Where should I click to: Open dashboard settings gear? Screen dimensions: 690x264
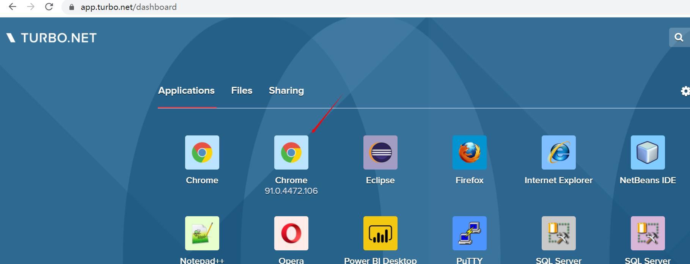[685, 91]
